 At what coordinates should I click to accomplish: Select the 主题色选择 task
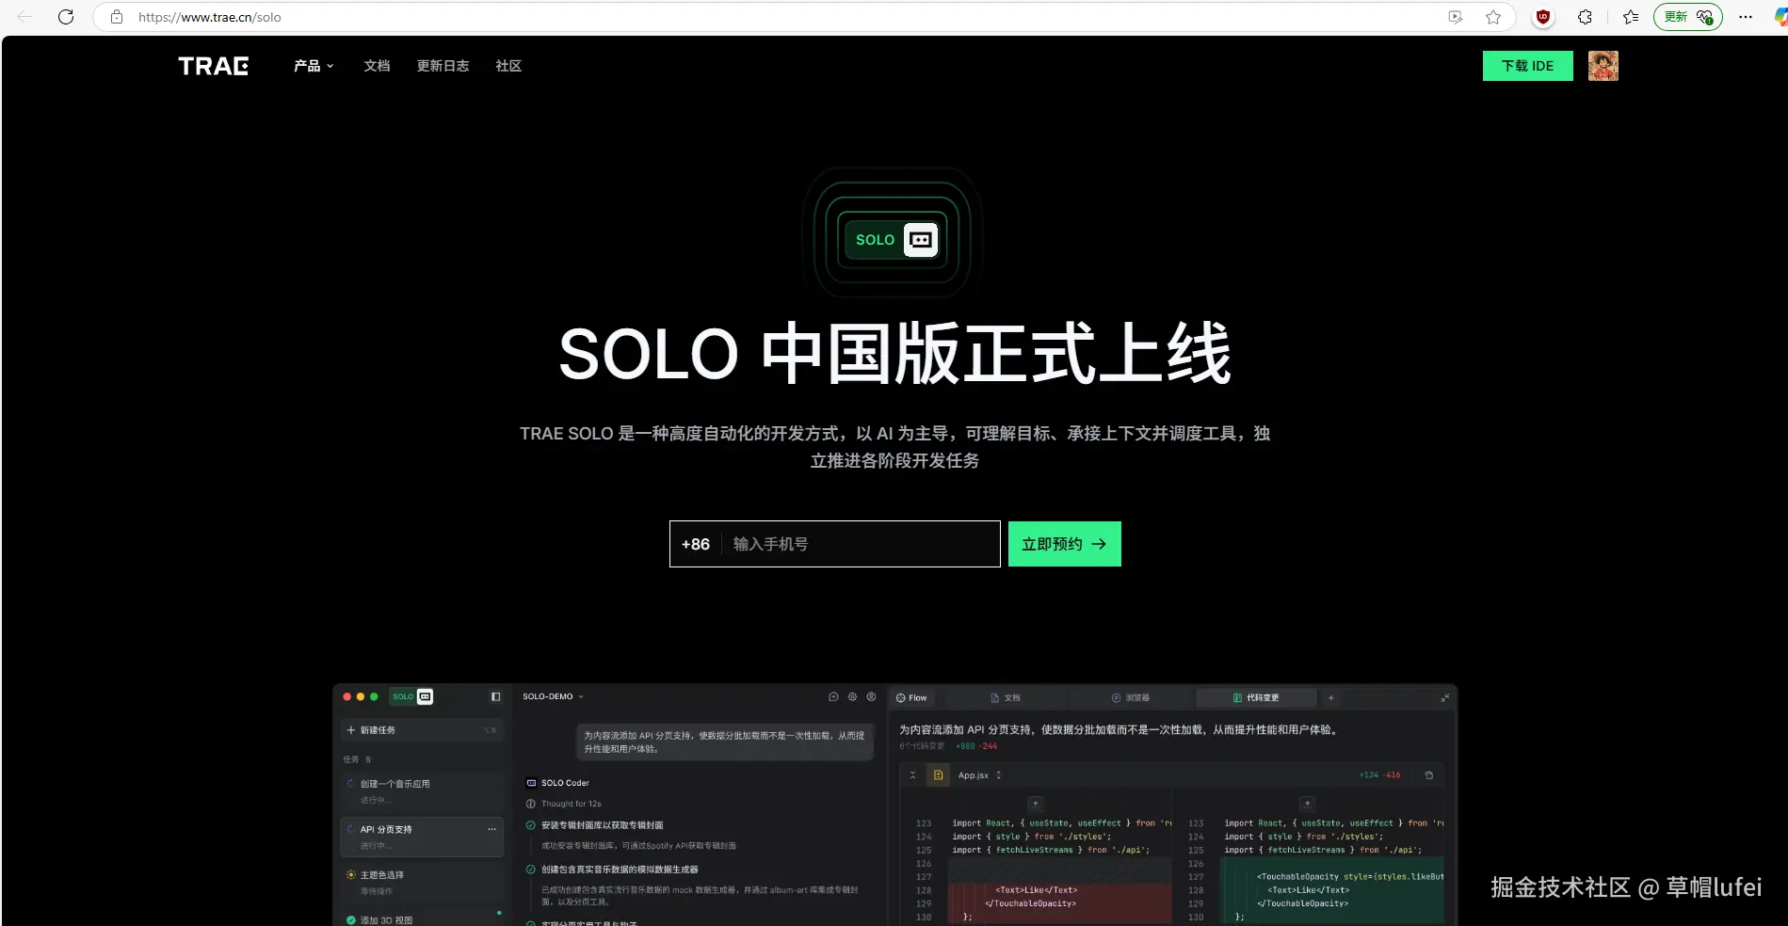click(x=422, y=882)
